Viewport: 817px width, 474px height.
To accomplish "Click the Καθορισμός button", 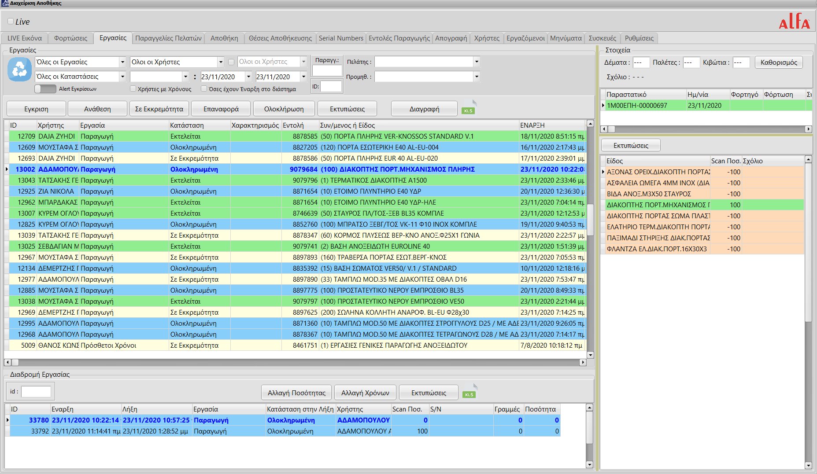I will pos(779,62).
